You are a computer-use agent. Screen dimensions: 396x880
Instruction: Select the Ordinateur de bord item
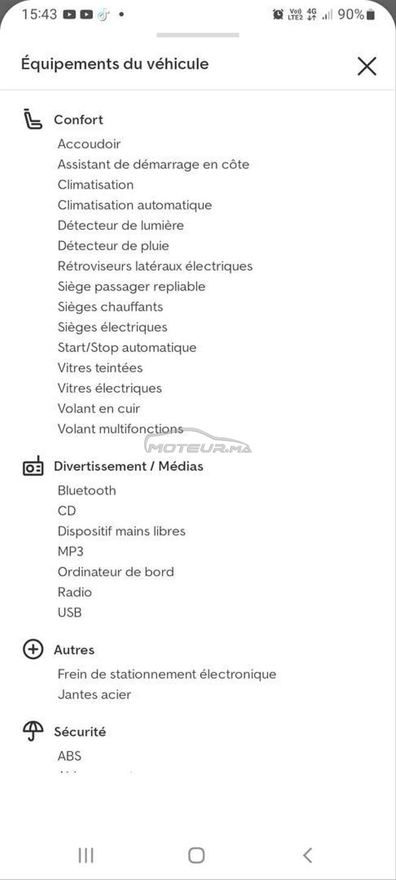click(115, 572)
